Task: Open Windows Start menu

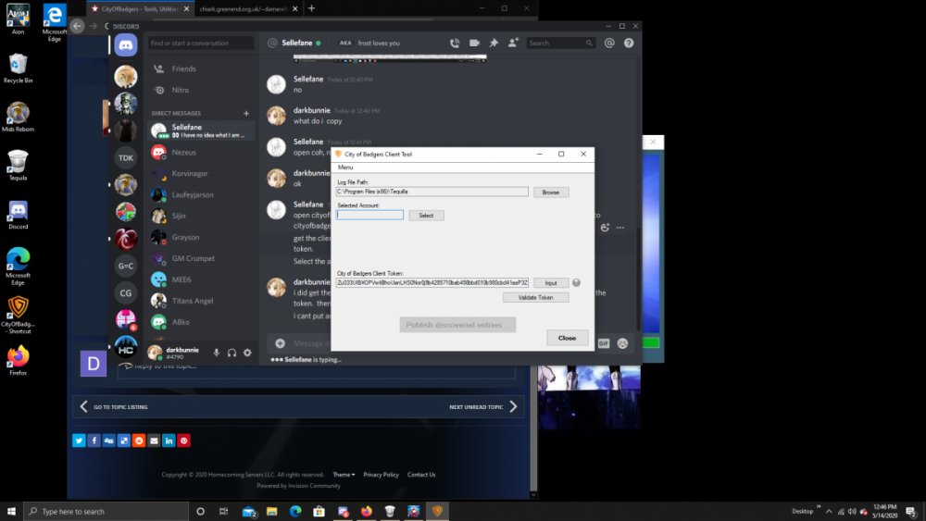Action: tap(11, 512)
